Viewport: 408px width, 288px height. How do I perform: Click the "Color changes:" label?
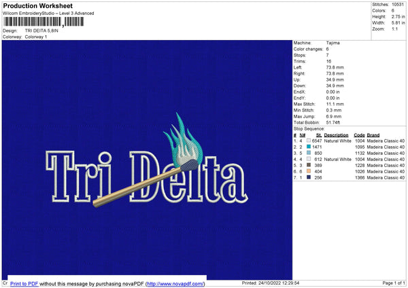point(308,49)
